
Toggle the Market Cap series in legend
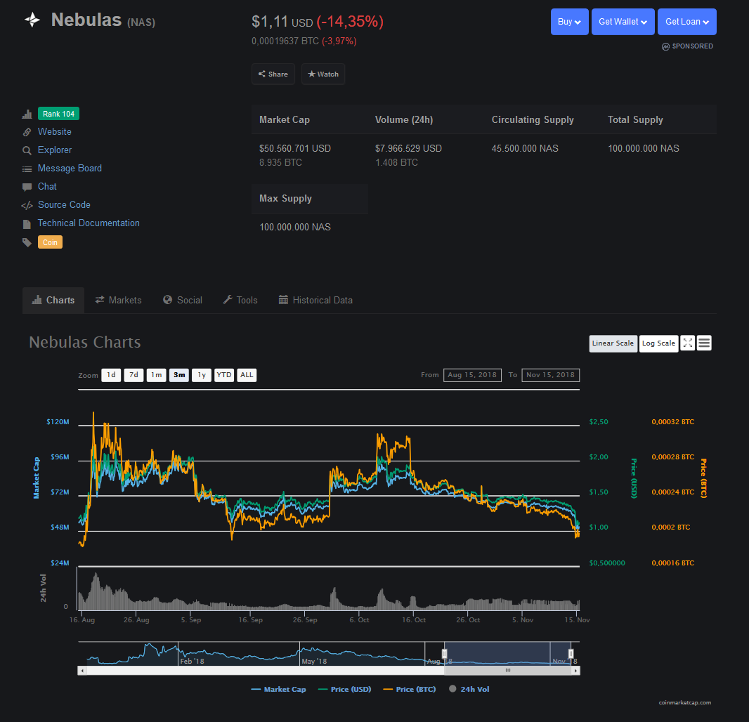pyautogui.click(x=278, y=689)
